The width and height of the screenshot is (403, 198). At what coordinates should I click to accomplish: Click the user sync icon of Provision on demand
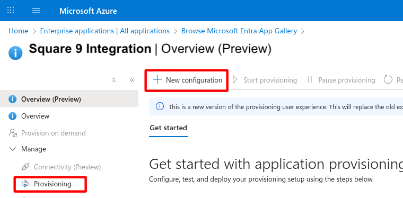(x=13, y=133)
